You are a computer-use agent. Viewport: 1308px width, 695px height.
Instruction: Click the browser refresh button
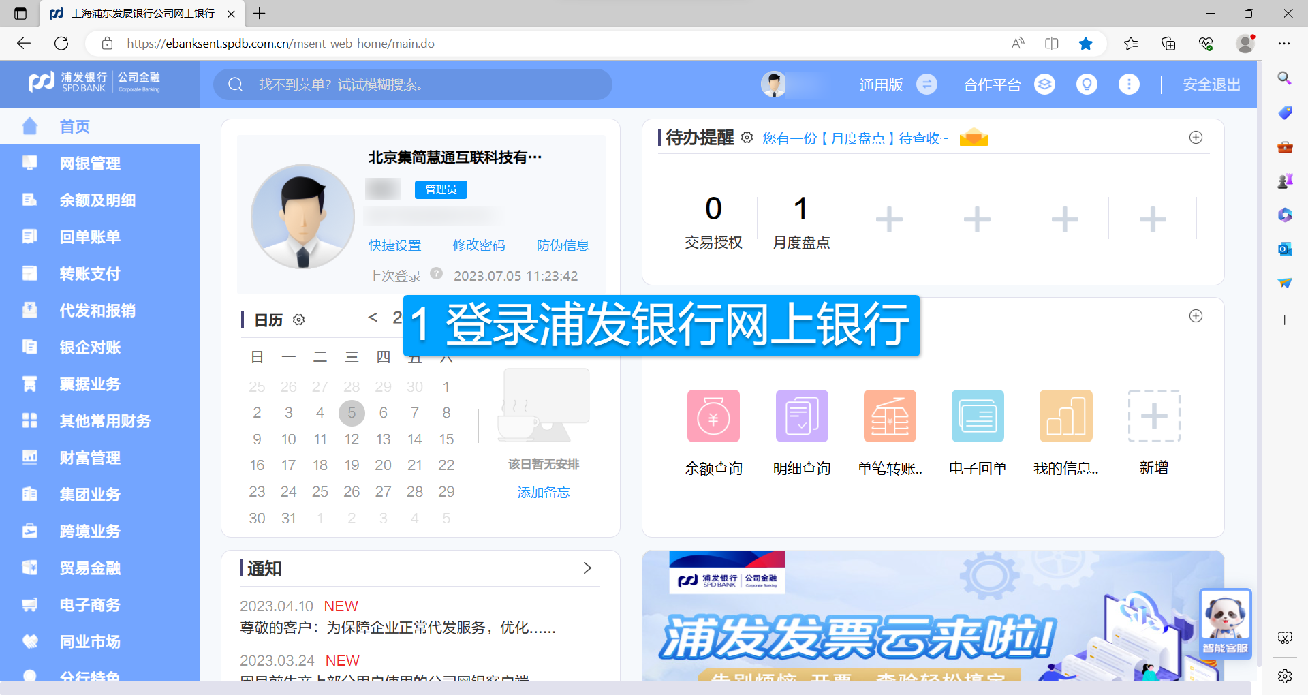[x=61, y=44]
